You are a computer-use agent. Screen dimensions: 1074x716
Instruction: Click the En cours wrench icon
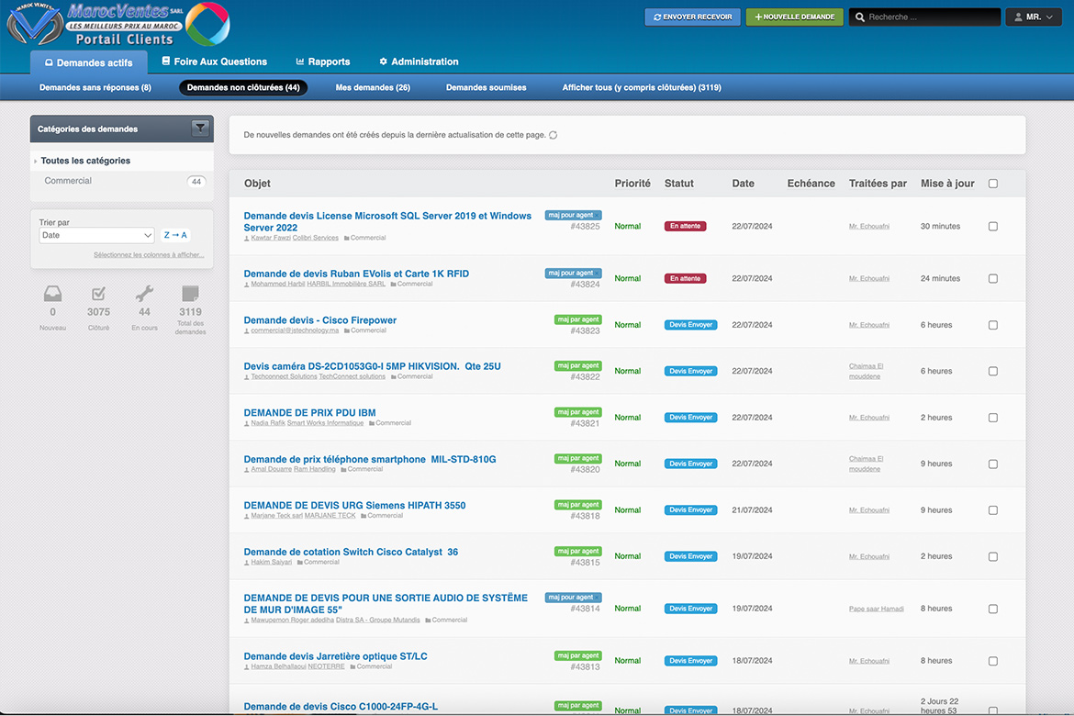tap(144, 295)
